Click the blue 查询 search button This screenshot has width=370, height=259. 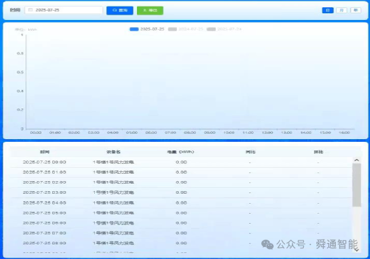[x=120, y=11]
